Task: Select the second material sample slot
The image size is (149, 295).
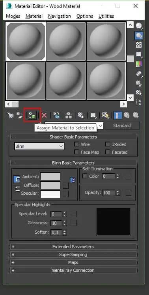Action: 66,41
